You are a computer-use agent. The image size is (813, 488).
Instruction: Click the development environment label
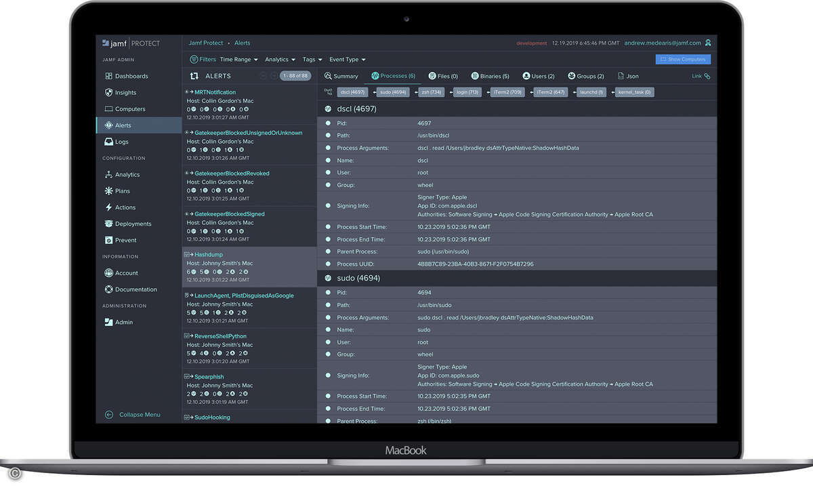tap(532, 43)
